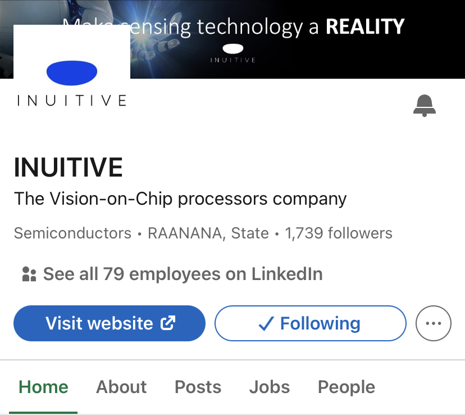465x415 pixels.
Task: Click the banner cover image text
Action: point(234,27)
